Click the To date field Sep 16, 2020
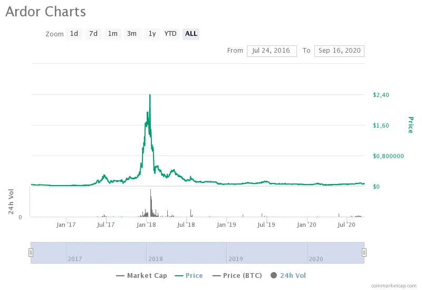422x290 pixels. point(339,51)
